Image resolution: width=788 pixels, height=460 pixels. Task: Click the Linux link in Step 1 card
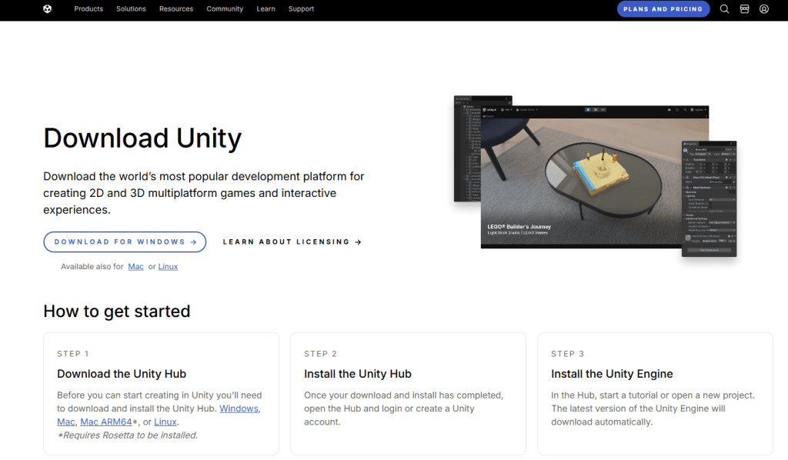165,422
